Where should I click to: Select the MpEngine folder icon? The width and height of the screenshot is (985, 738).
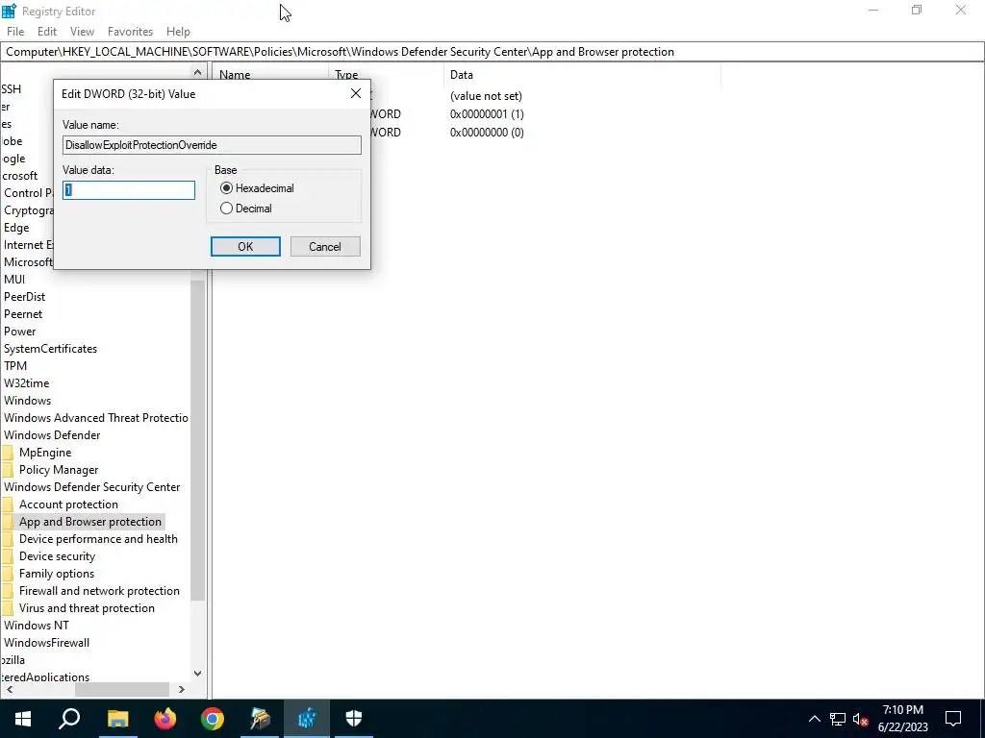click(x=8, y=453)
